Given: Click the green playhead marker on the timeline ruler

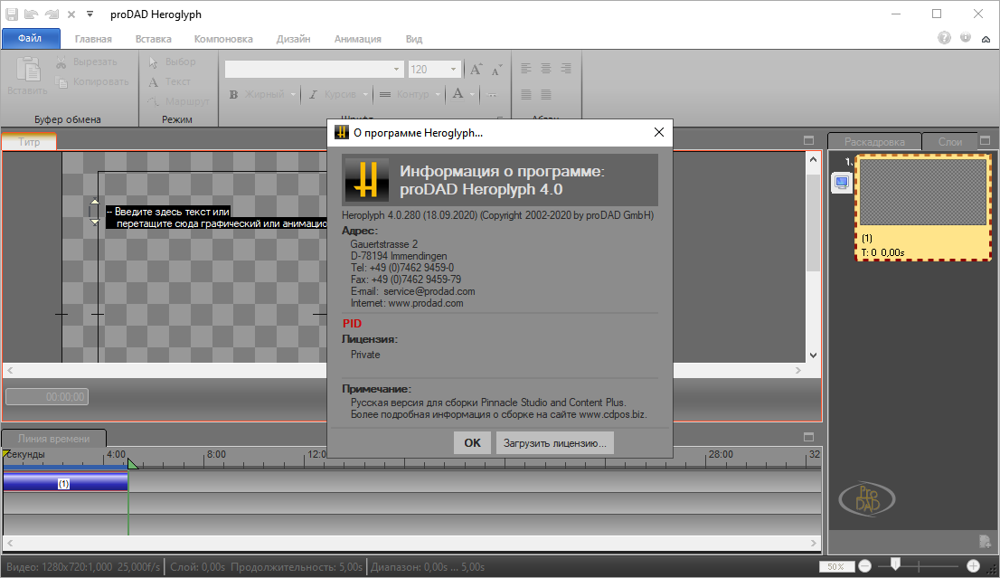Looking at the screenshot, I should [132, 464].
